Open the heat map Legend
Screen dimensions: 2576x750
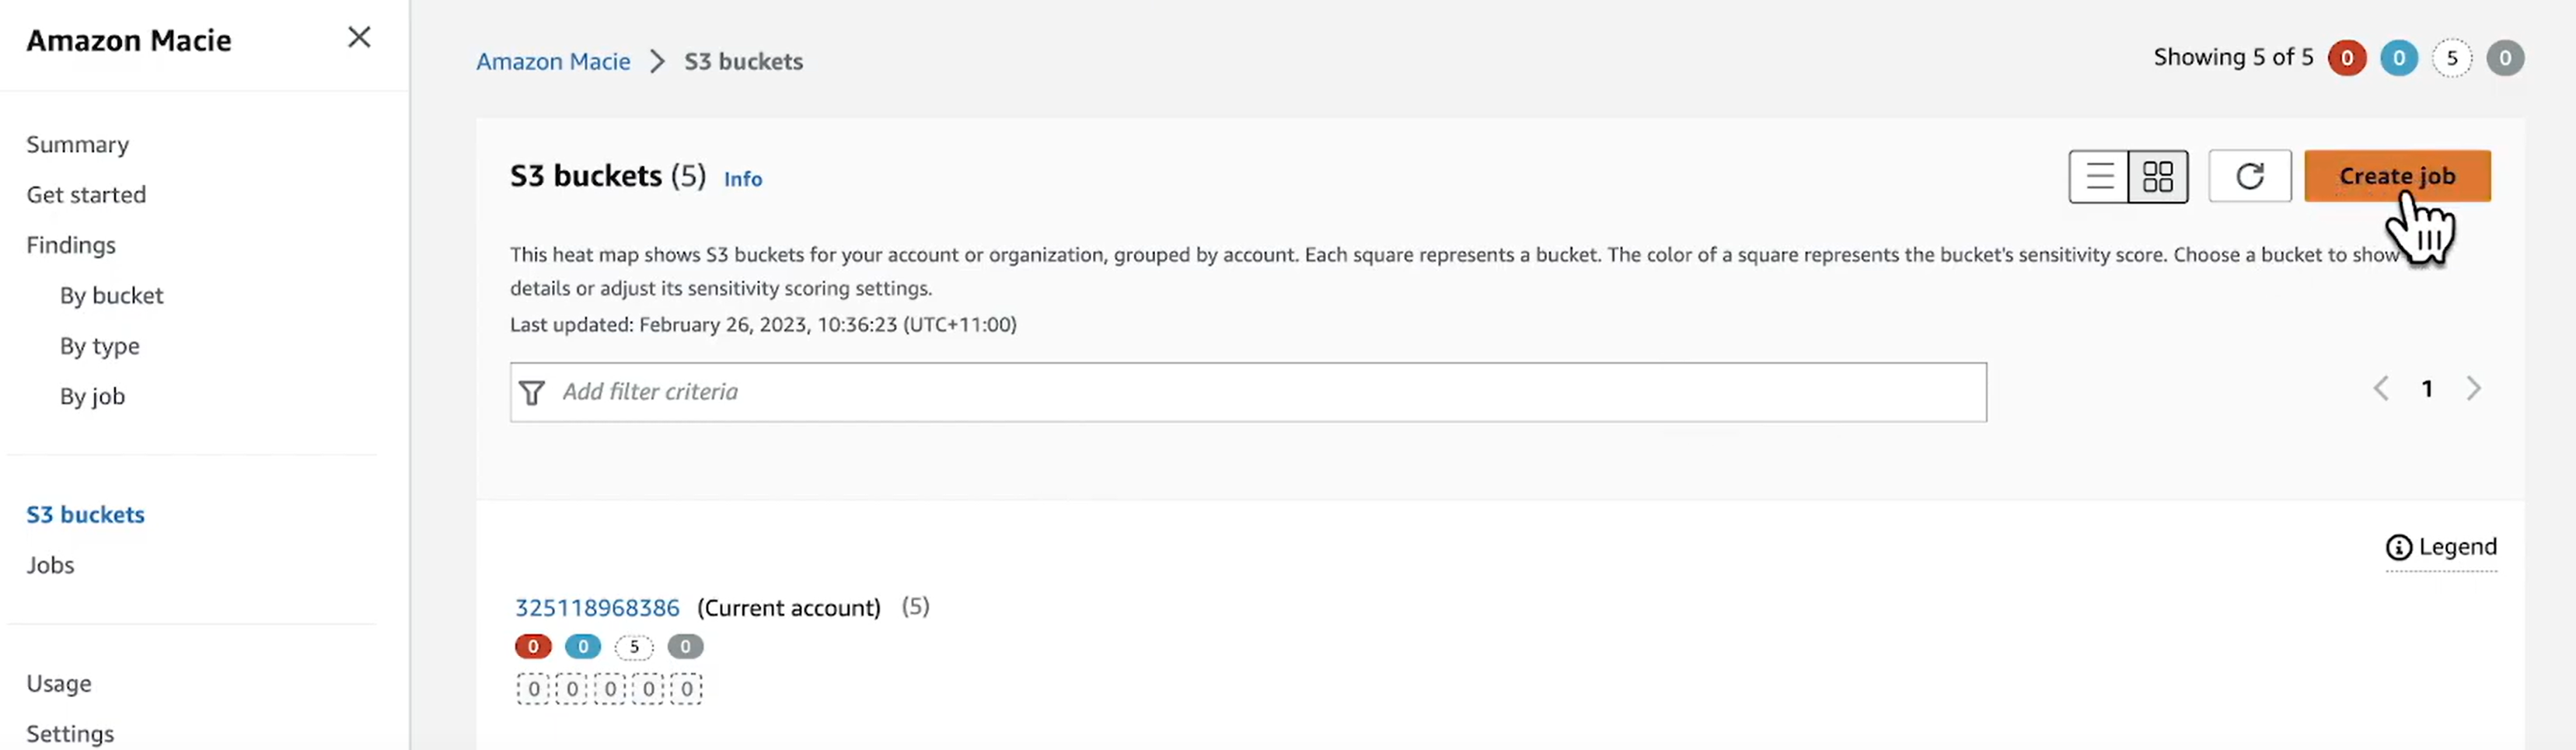point(2441,547)
